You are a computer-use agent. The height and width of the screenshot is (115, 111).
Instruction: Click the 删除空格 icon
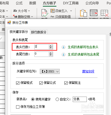point(15,16)
